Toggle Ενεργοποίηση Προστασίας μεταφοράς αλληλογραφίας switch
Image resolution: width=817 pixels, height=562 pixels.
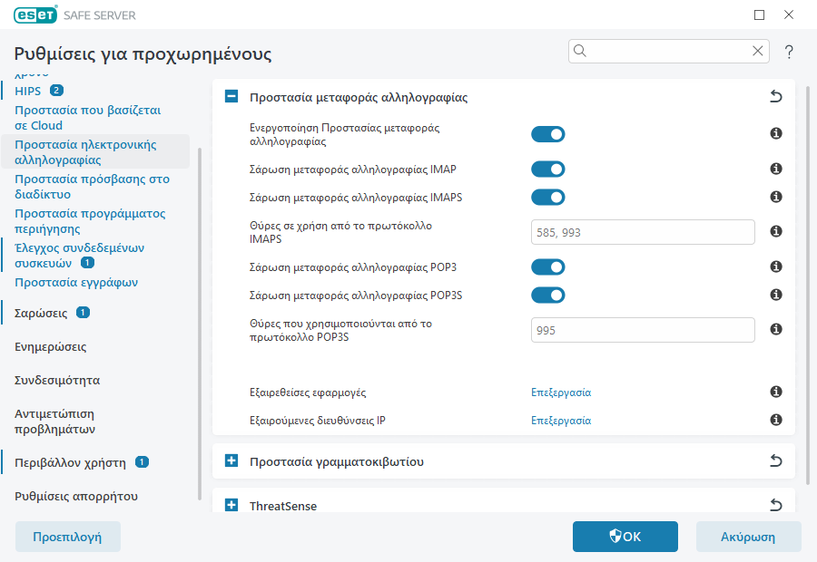click(x=548, y=134)
